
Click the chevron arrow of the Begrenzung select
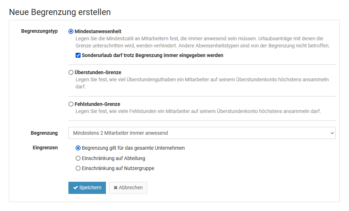click(332, 133)
